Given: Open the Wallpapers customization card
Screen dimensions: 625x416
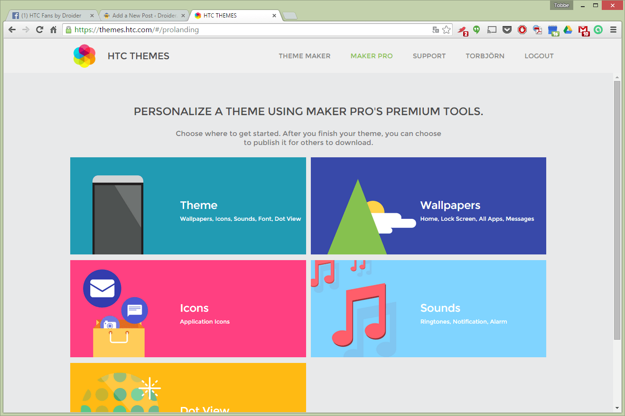Looking at the screenshot, I should [428, 206].
